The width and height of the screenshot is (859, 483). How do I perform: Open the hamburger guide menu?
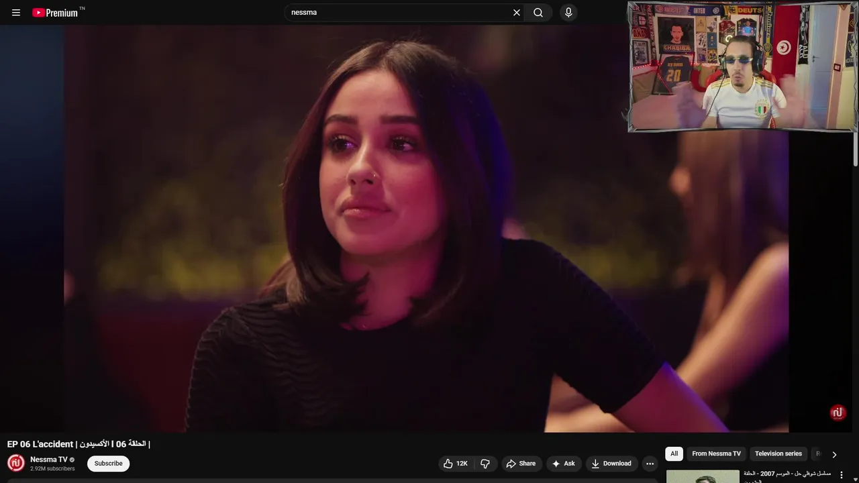coord(16,13)
